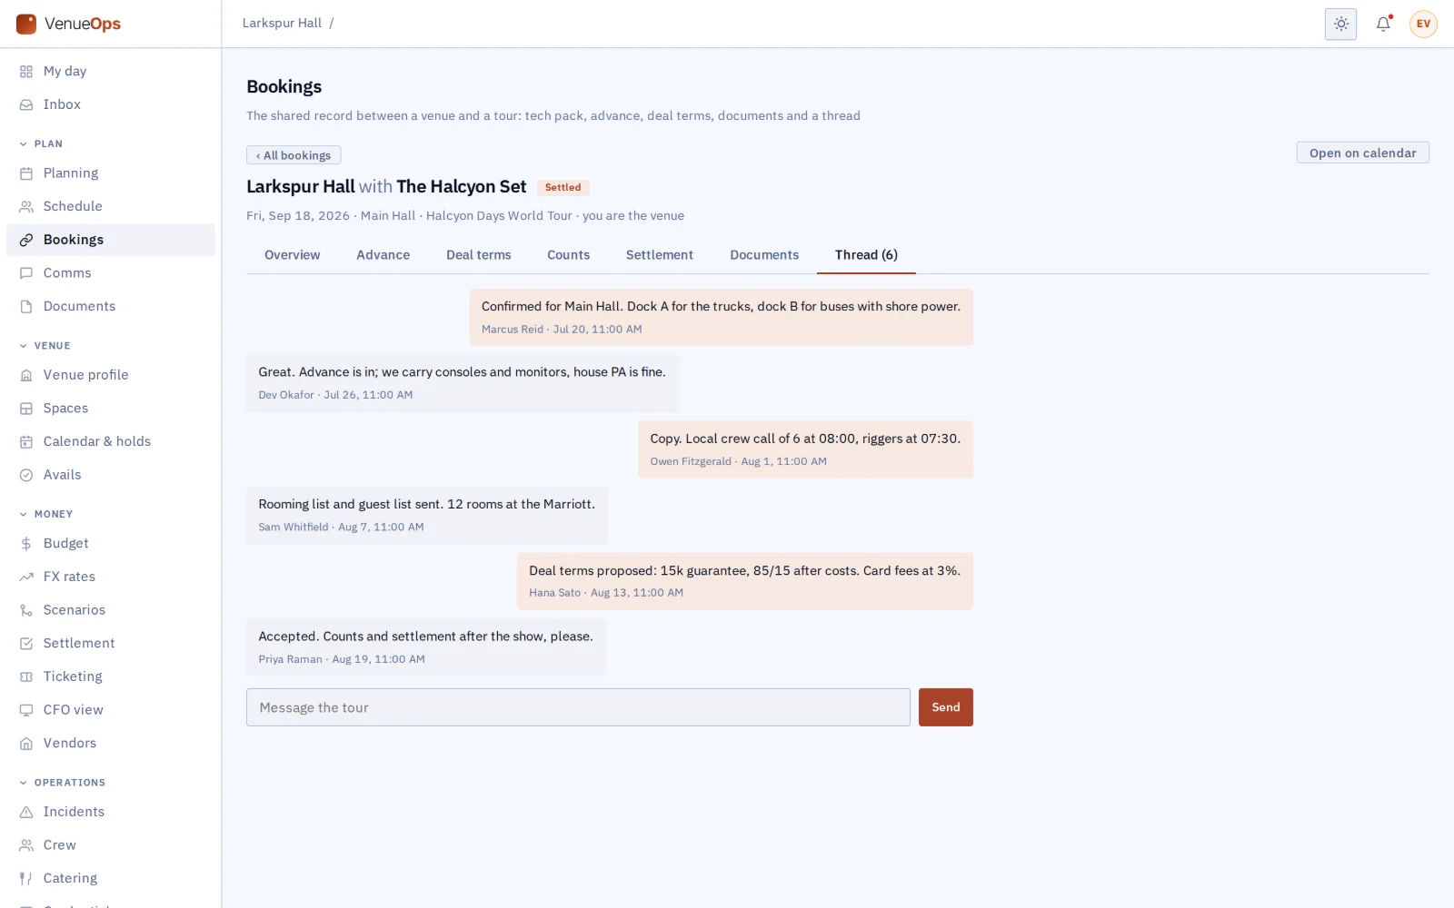Open the Inbox icon in sidebar
1454x908 pixels.
point(26,104)
